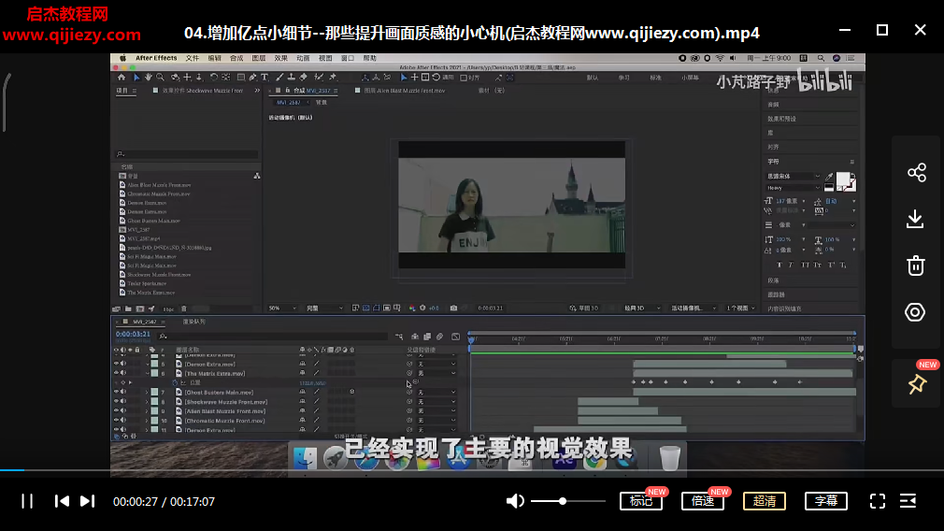The image size is (944, 531).
Task: Click the current timecode 0:00:03:21
Action: click(133, 334)
